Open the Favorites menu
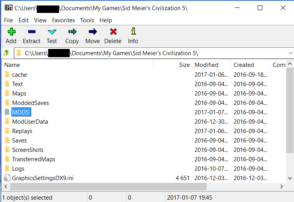 coord(63,20)
